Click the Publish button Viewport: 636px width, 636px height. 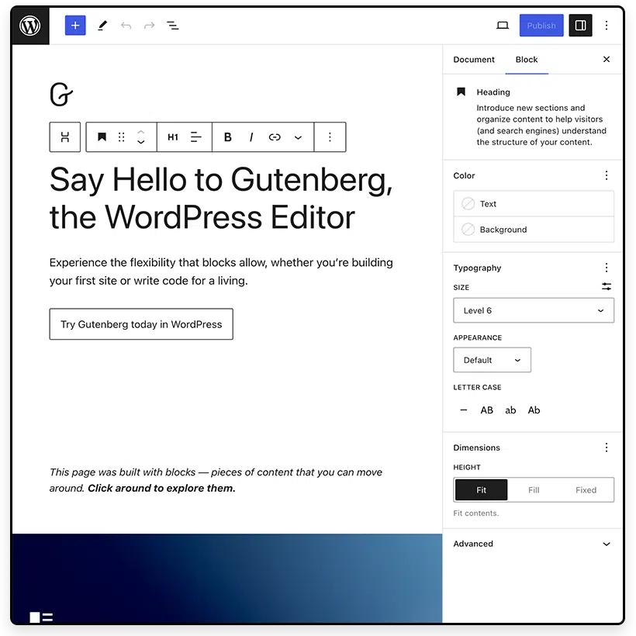coord(541,26)
